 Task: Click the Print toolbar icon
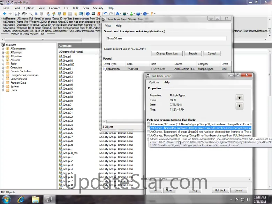[24, 14]
